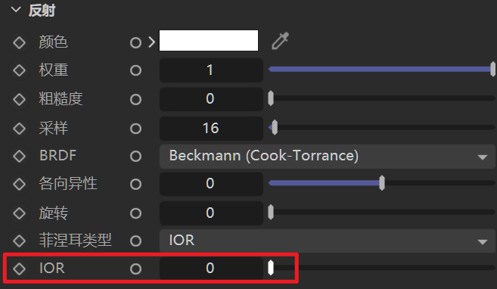Click the 各向异性 slider handle
The height and width of the screenshot is (289, 497).
(382, 183)
